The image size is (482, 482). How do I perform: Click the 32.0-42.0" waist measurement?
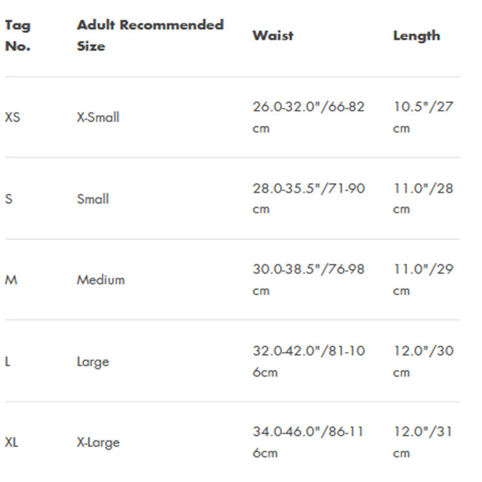coord(308,361)
